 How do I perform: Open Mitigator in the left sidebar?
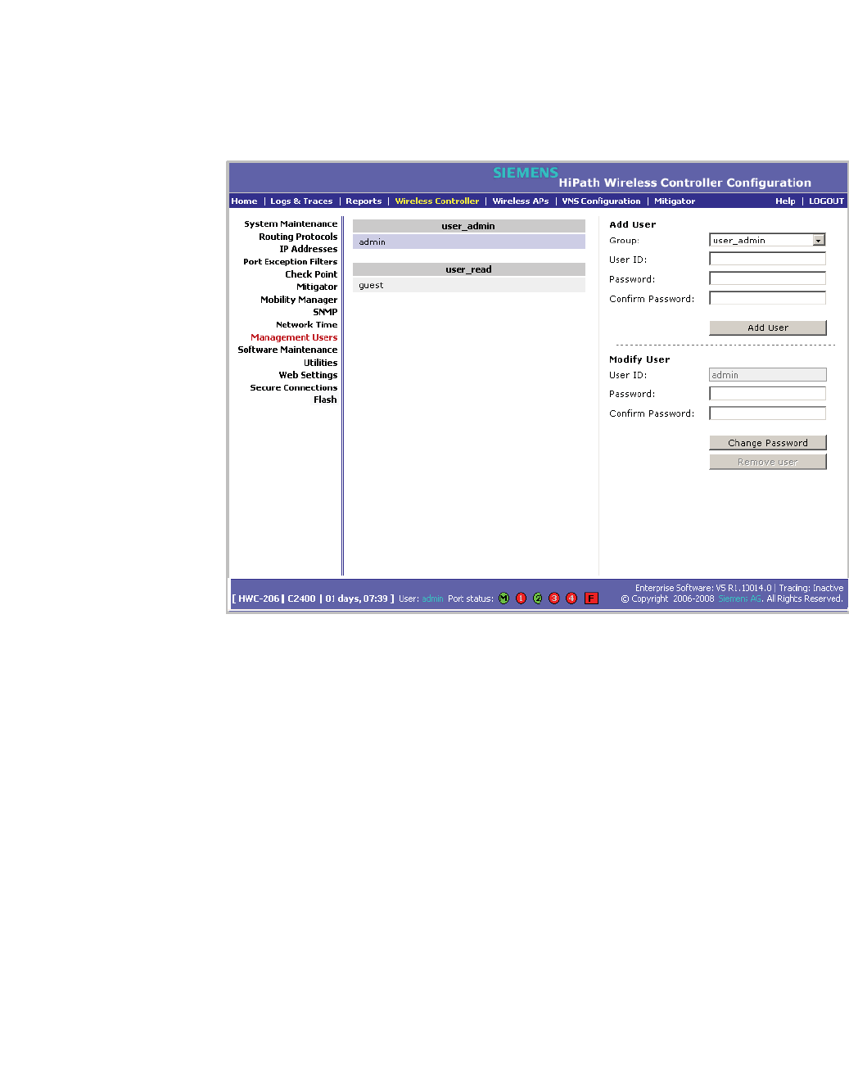click(317, 287)
